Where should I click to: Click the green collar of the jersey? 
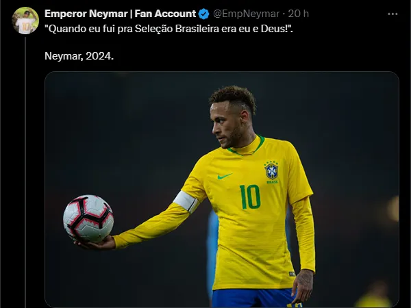point(247,146)
